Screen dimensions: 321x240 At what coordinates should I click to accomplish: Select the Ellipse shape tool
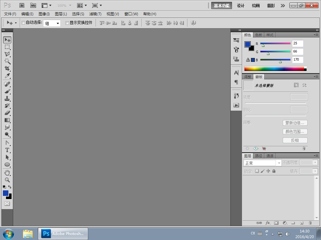point(7,164)
